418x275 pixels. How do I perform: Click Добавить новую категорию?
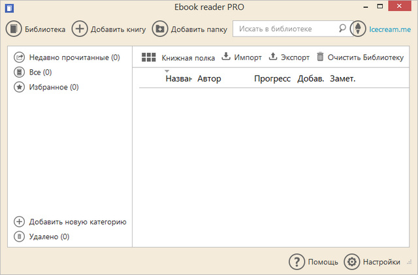click(x=78, y=222)
